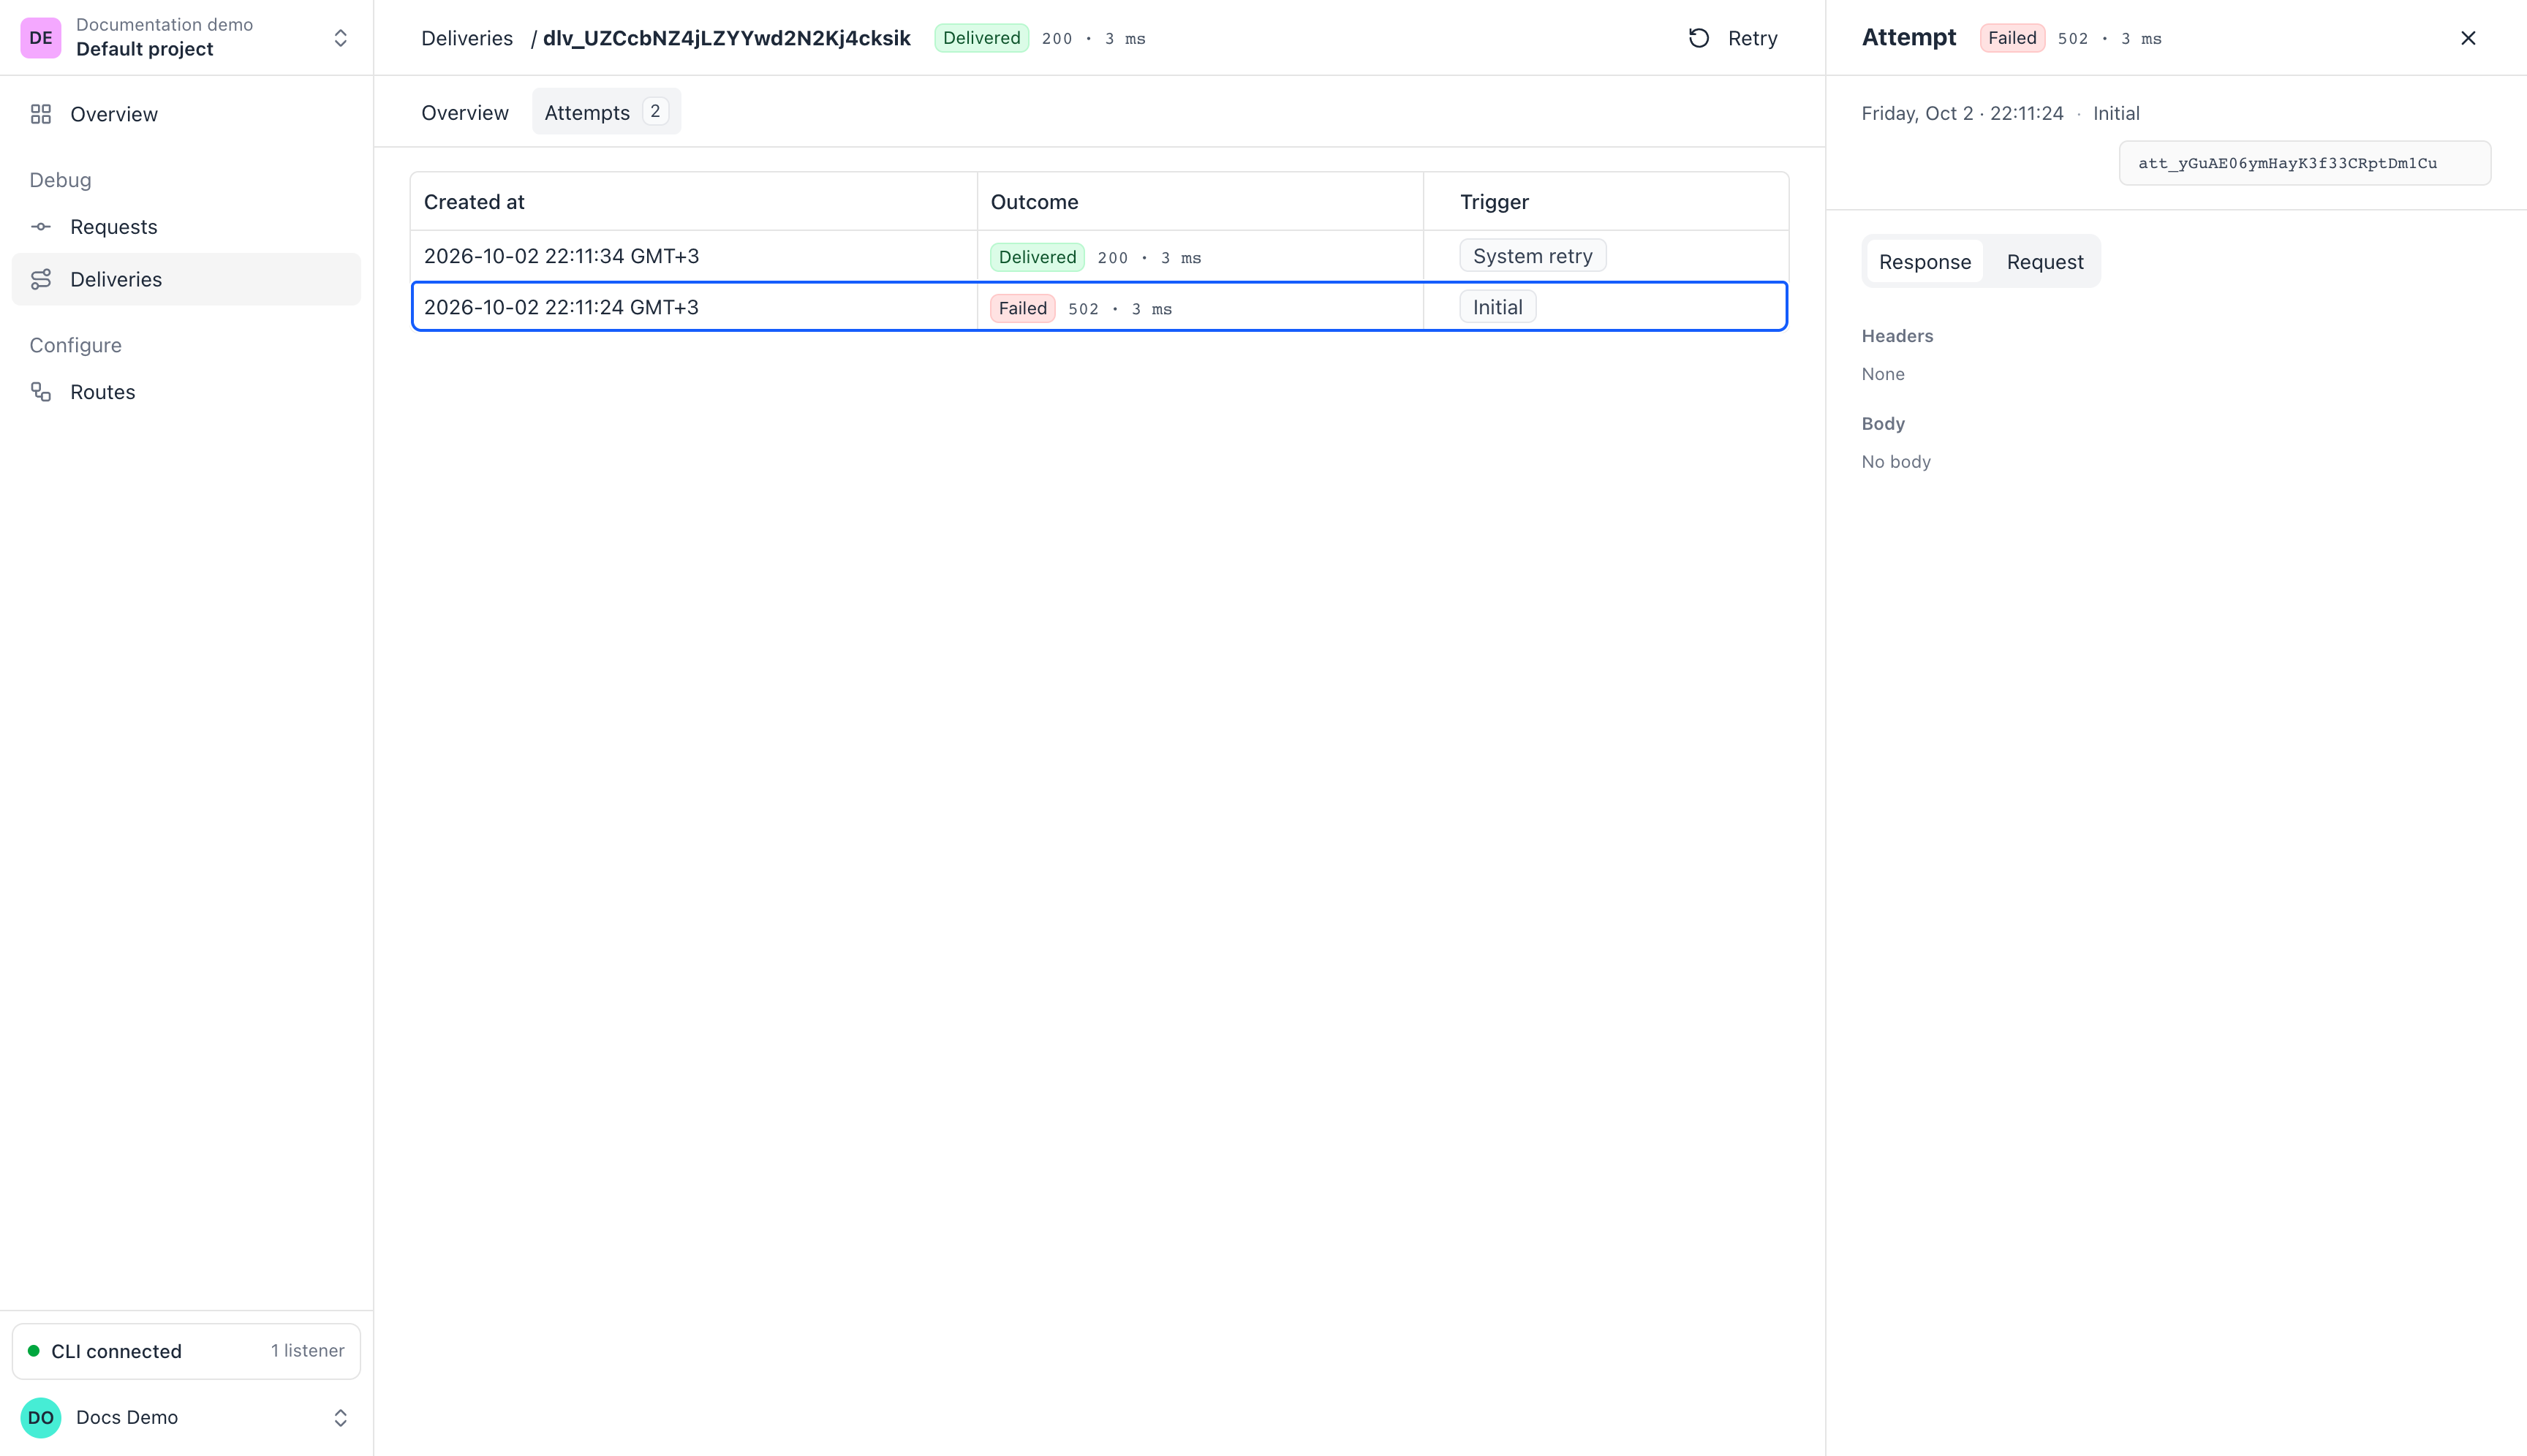Expand the project switcher chevrons
2527x1456 pixels.
[340, 38]
